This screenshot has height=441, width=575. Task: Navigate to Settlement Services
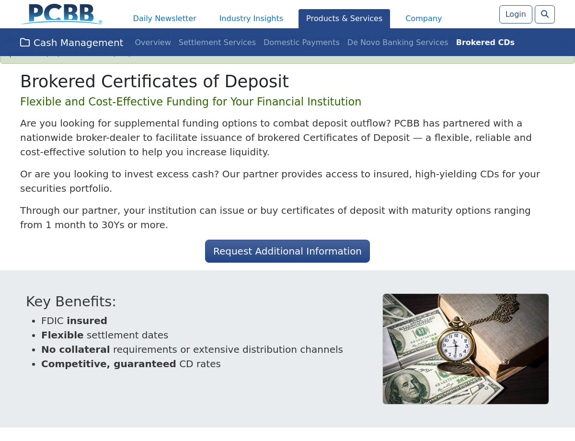click(217, 43)
